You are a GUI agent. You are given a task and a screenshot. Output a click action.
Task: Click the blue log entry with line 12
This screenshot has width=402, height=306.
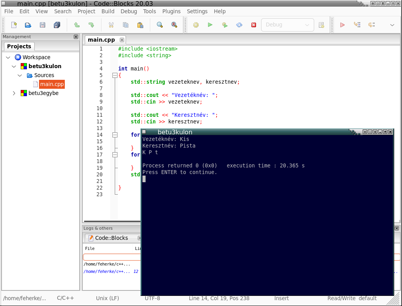(111, 271)
